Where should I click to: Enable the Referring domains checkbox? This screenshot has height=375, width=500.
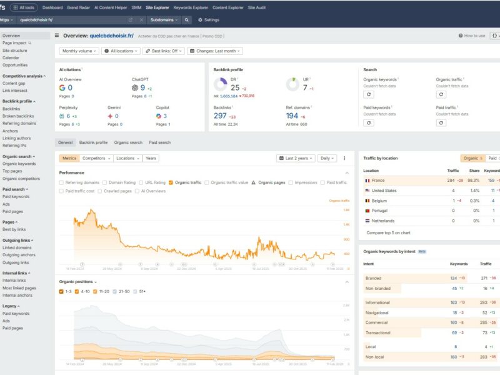pyautogui.click(x=61, y=182)
